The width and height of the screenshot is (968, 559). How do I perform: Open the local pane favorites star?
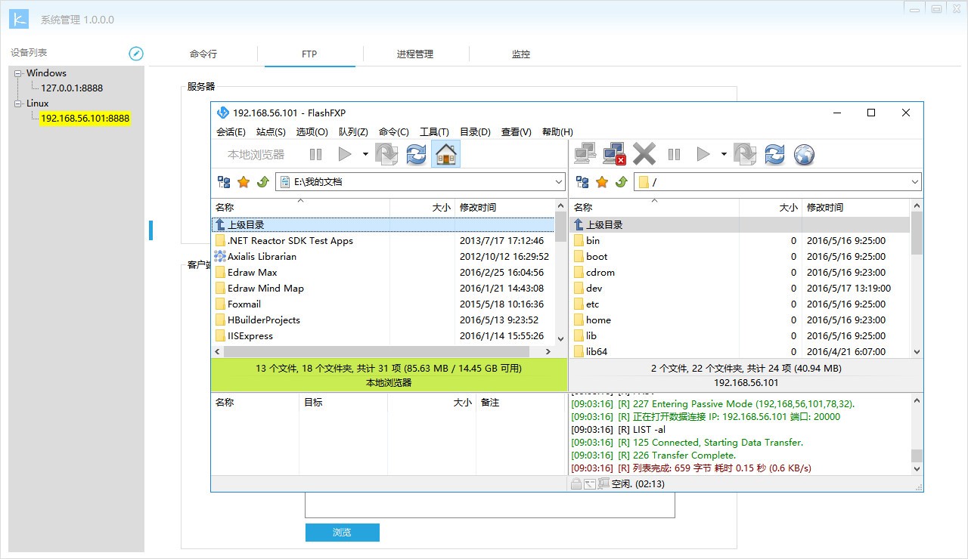(x=244, y=182)
